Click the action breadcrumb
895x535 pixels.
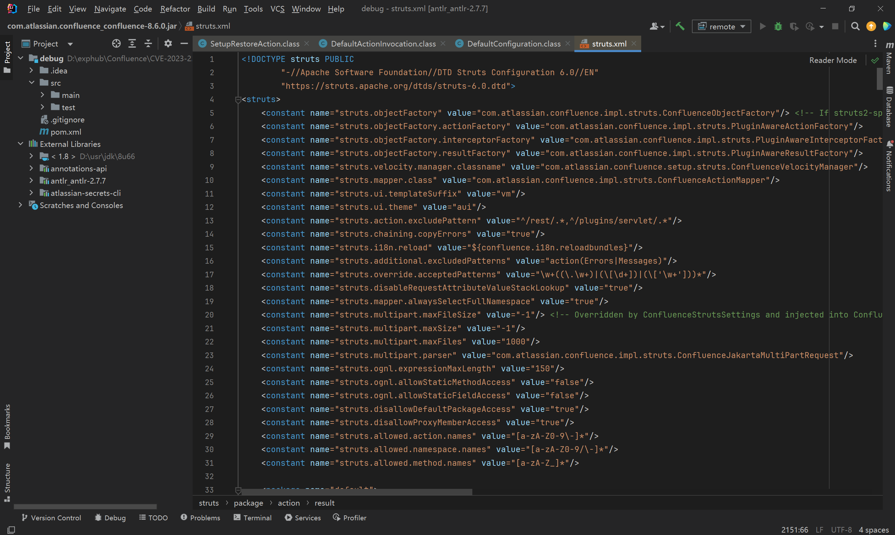point(289,503)
